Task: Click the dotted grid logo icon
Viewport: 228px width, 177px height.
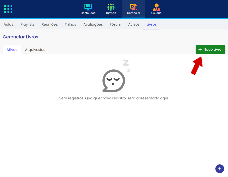Action: [x=8, y=9]
